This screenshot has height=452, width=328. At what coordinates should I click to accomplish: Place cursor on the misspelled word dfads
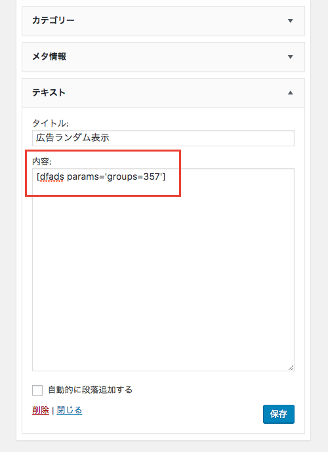[x=52, y=176]
